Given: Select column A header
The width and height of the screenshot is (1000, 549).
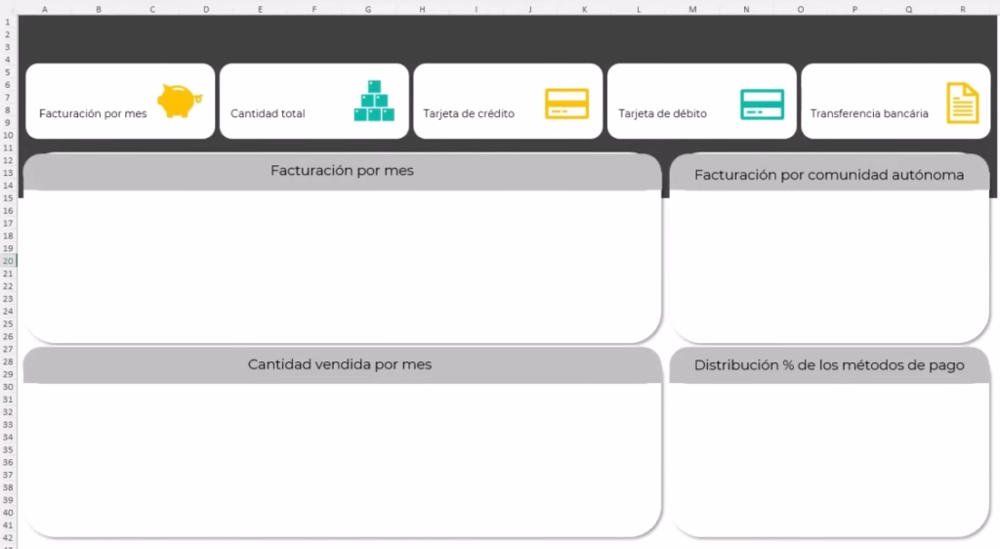Looking at the screenshot, I should [x=45, y=9].
